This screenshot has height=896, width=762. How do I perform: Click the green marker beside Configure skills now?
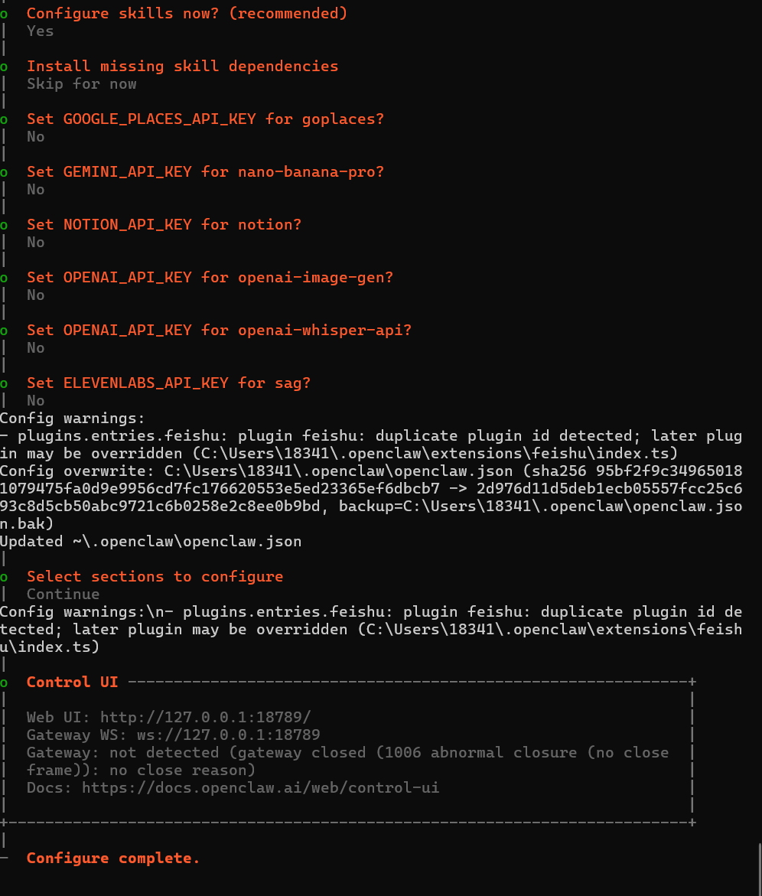(3, 14)
